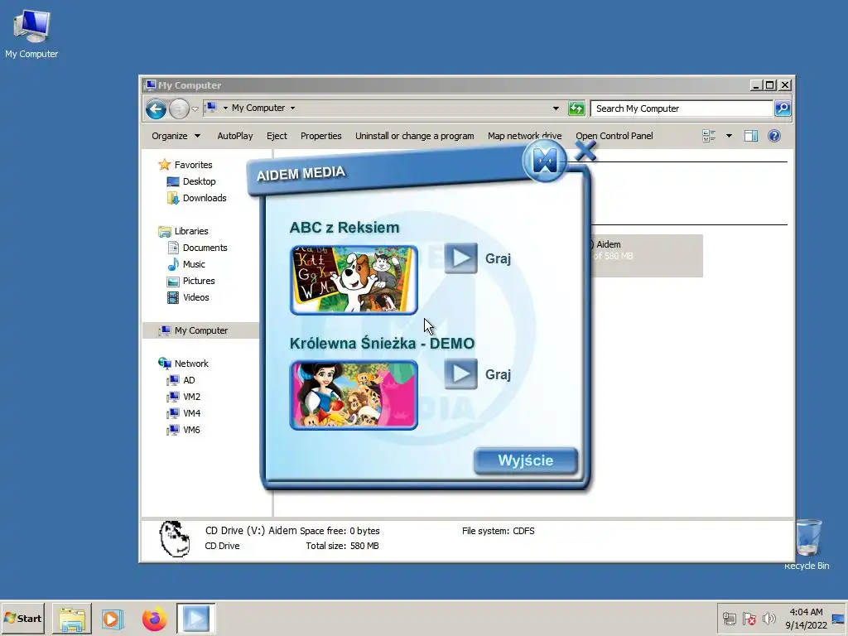Image resolution: width=848 pixels, height=636 pixels.
Task: Open Properties from the toolbar
Action: pyautogui.click(x=320, y=136)
